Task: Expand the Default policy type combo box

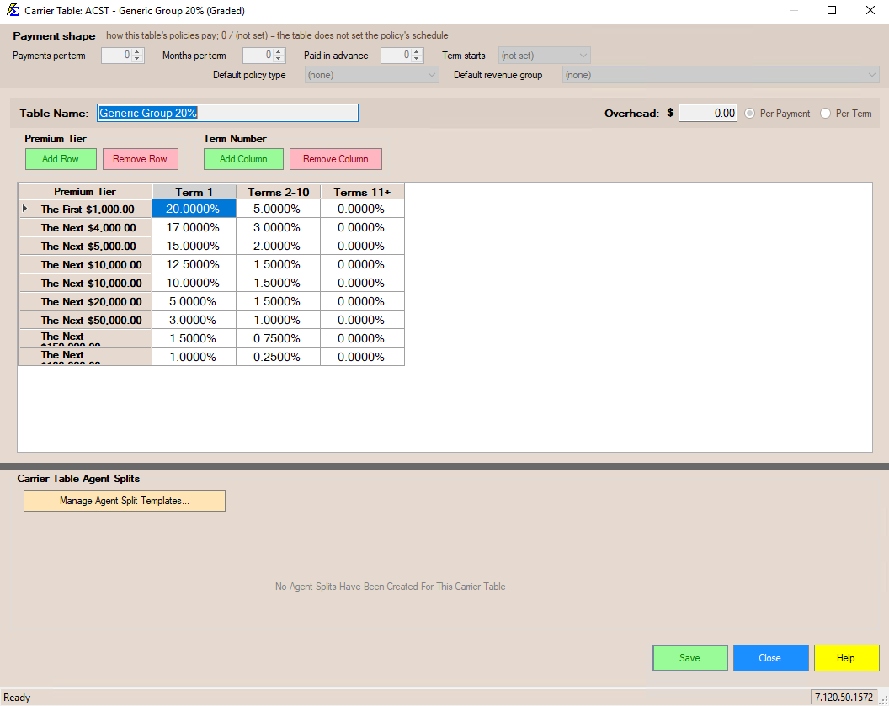Action: point(371,75)
